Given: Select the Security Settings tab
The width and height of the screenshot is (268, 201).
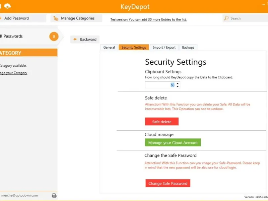Looking at the screenshot, I should (x=134, y=48).
